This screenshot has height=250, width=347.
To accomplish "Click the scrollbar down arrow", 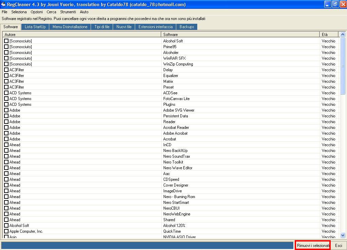I will point(343,235).
